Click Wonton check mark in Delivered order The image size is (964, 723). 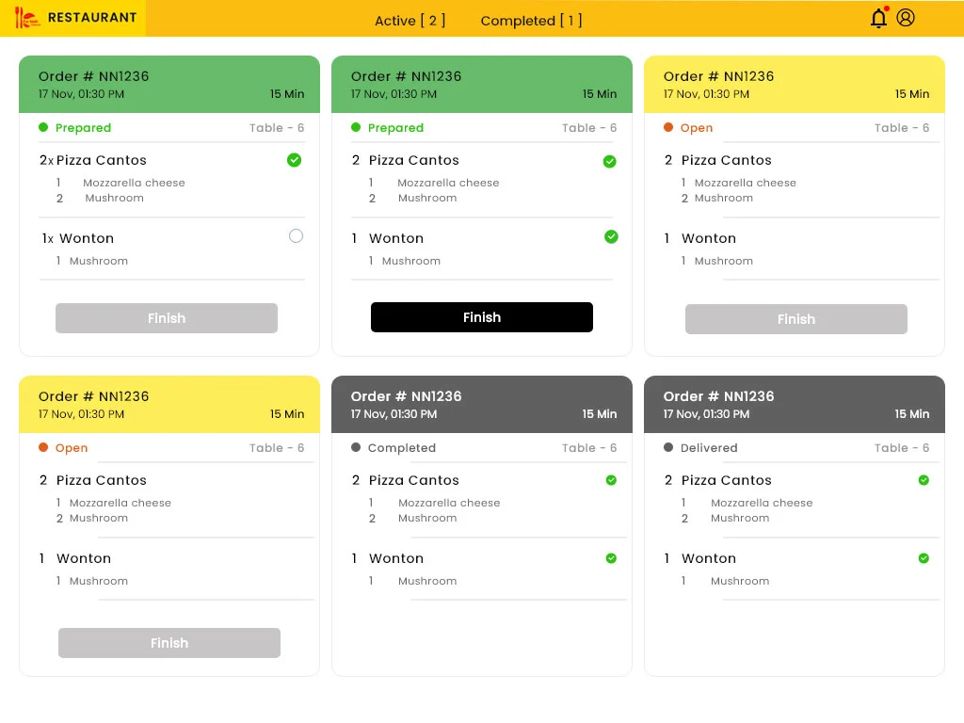[924, 558]
